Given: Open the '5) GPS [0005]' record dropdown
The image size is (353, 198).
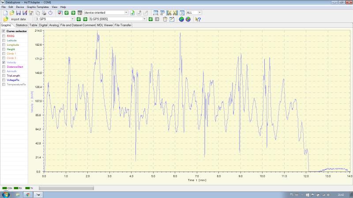Looking at the screenshot, I should pyautogui.click(x=144, y=19).
